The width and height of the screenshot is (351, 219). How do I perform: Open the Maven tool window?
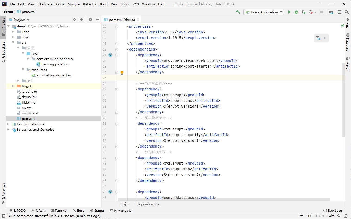pyautogui.click(x=347, y=64)
